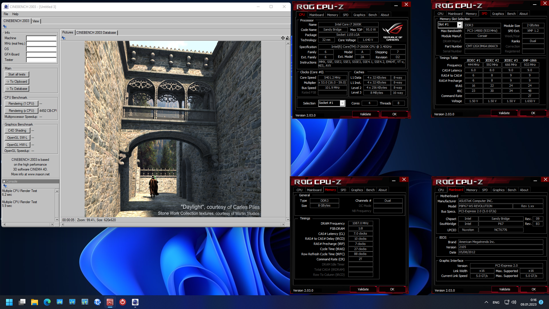Screen dimensions: 549x309
Task: Run the C4D Shading benchmark
Action: (17, 130)
